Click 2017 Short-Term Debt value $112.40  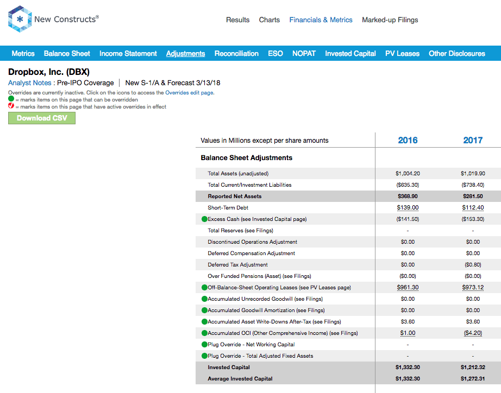[473, 207]
